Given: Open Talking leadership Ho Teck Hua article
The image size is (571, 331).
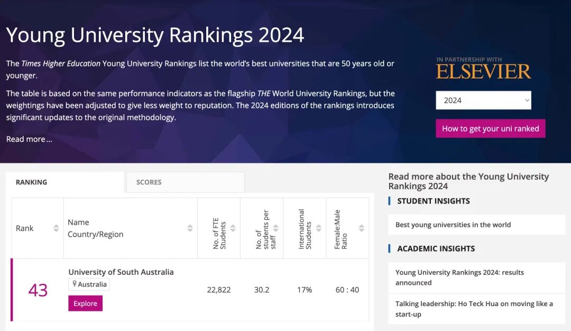Looking at the screenshot, I should point(474,309).
